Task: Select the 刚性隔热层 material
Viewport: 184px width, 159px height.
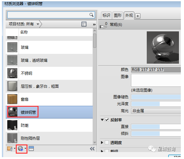Action: point(49,138)
